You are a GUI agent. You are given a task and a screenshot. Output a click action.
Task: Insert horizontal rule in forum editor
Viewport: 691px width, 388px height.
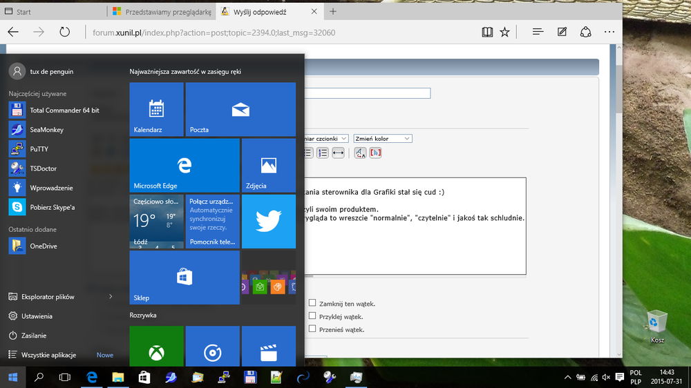point(338,153)
